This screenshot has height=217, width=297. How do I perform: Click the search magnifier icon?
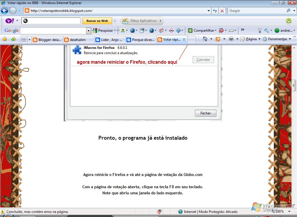click(x=289, y=10)
